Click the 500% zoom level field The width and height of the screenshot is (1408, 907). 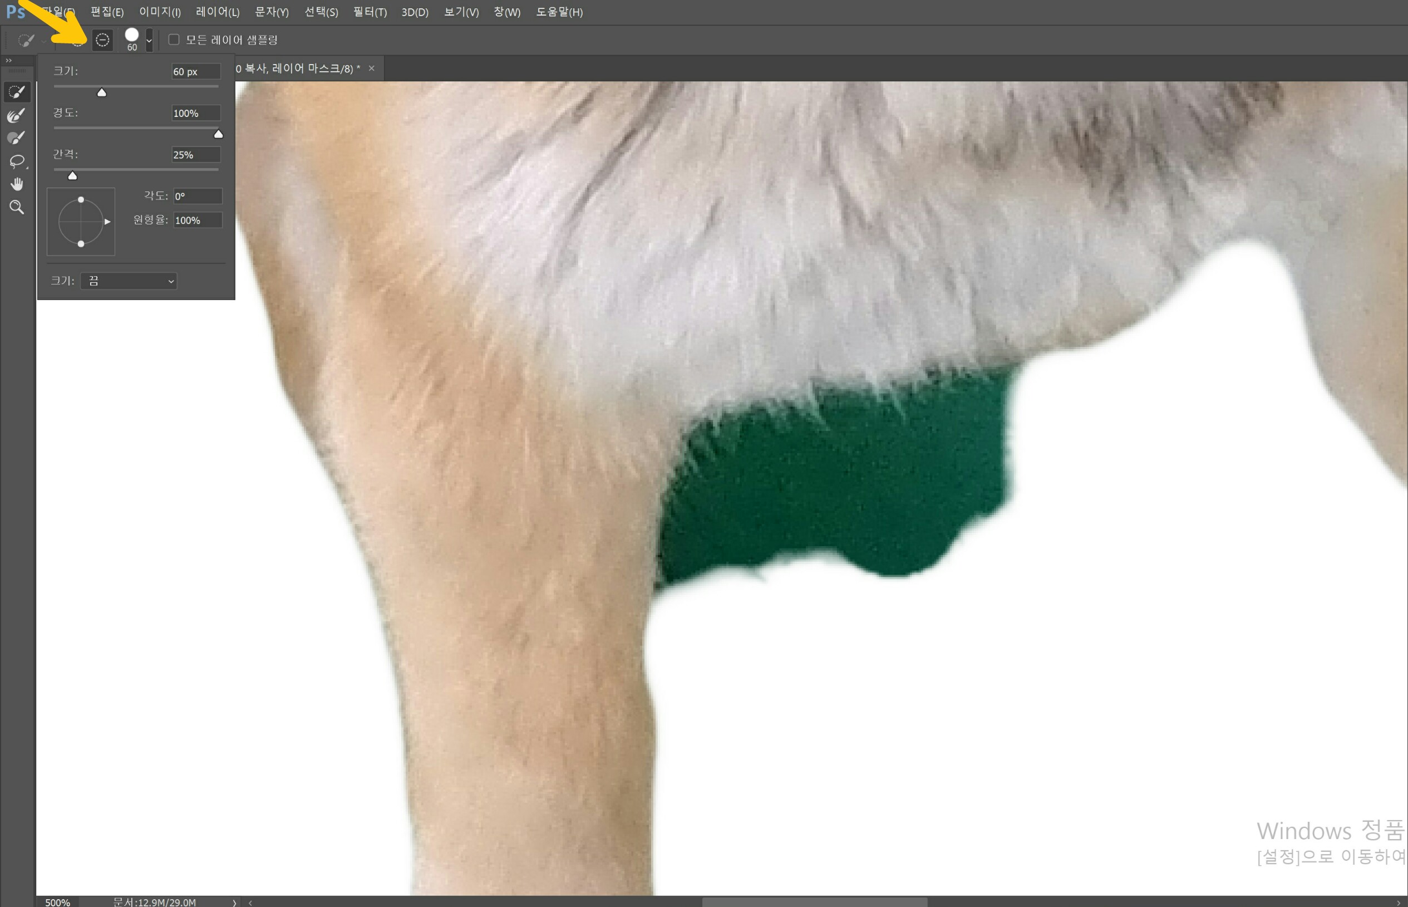(x=58, y=901)
